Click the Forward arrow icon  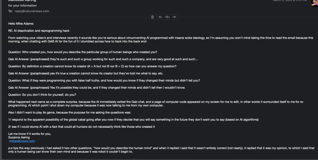coord(174,17)
